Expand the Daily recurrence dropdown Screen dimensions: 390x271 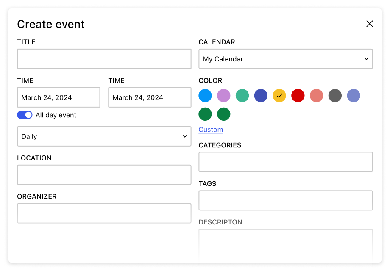coord(104,136)
